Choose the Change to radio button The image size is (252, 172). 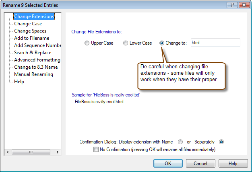click(x=162, y=43)
